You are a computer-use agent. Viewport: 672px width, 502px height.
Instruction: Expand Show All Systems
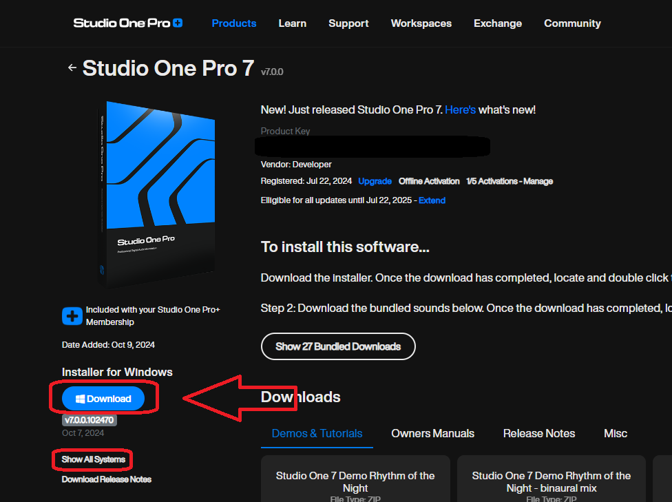pos(92,459)
